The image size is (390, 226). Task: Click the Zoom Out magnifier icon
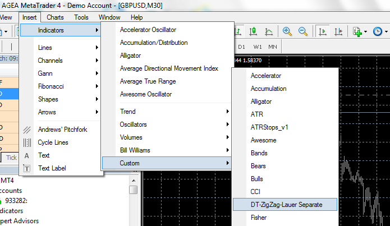302,31
